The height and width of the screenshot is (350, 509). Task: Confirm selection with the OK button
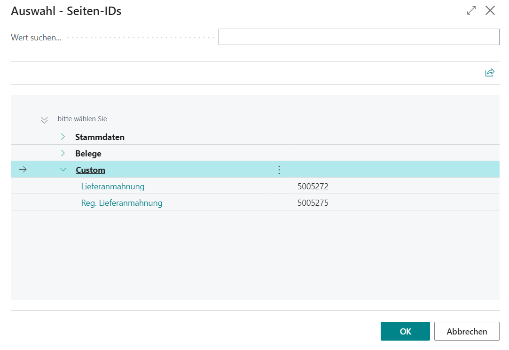click(x=405, y=331)
